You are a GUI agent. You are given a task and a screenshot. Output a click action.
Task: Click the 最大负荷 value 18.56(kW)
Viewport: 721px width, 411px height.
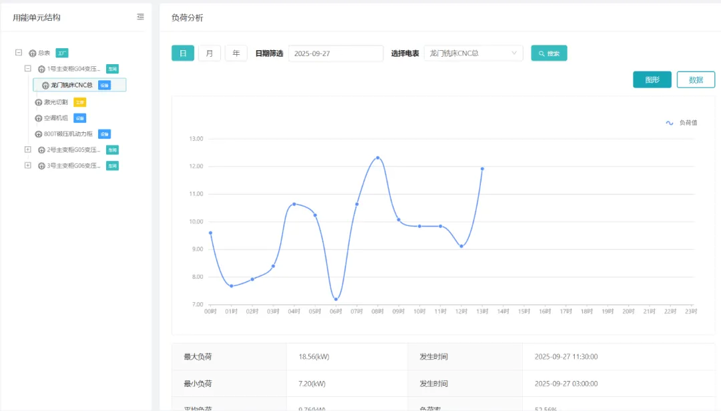[x=314, y=357]
